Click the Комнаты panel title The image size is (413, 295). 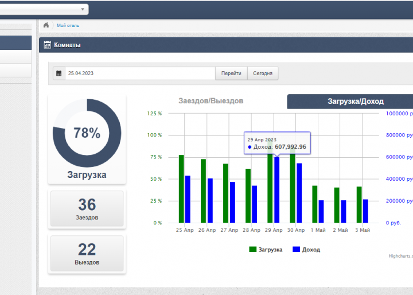(67, 45)
